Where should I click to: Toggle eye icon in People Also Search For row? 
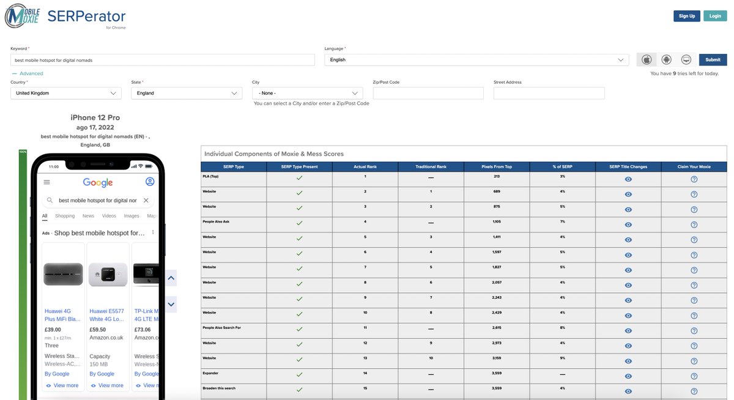pyautogui.click(x=628, y=331)
